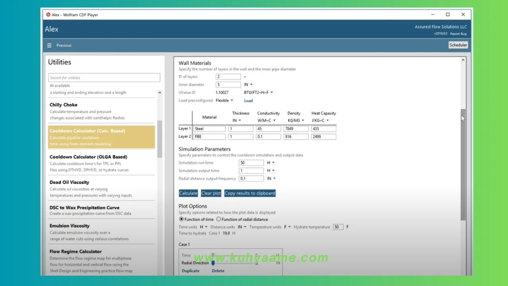Select Function of radial distance radio button

click(x=218, y=219)
